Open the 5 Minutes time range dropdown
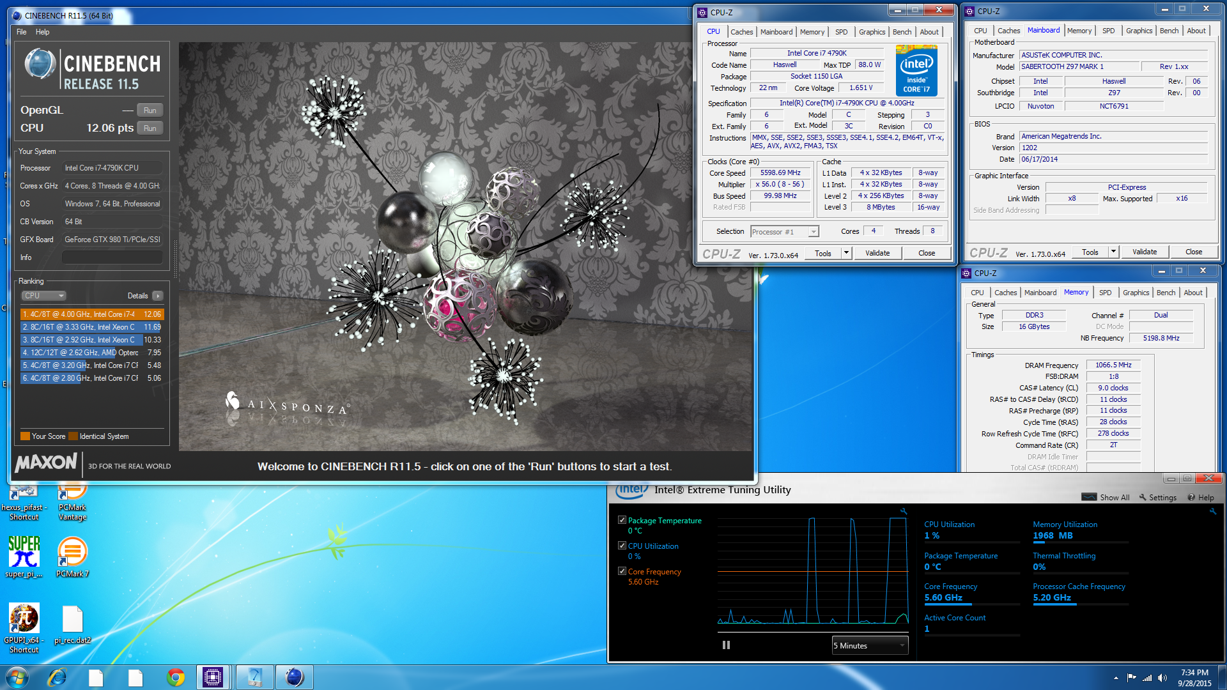Image resolution: width=1227 pixels, height=690 pixels. click(x=870, y=646)
